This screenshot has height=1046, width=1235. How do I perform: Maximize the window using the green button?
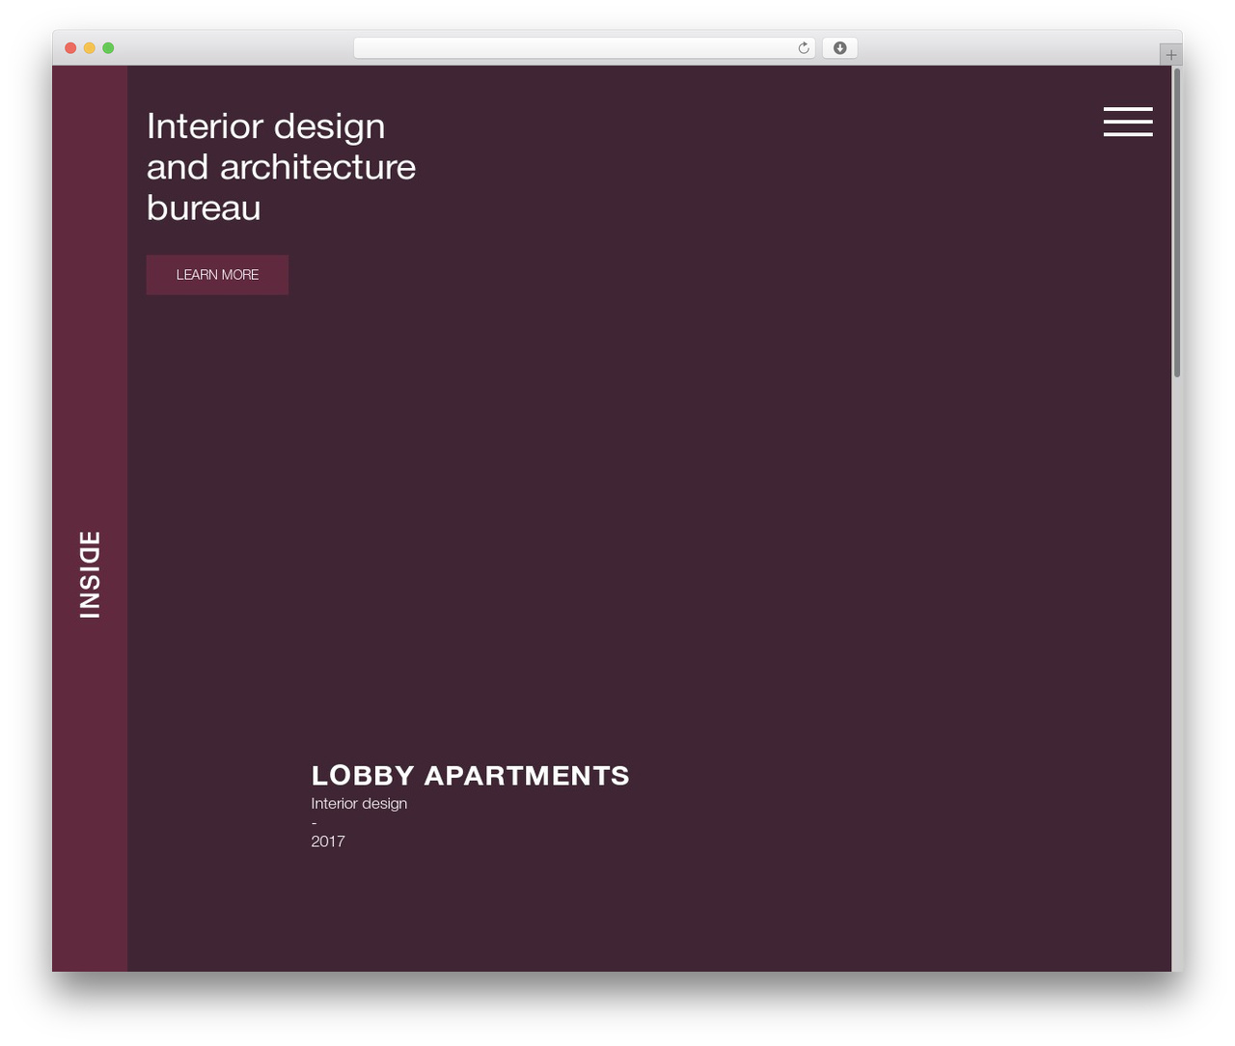tap(108, 48)
